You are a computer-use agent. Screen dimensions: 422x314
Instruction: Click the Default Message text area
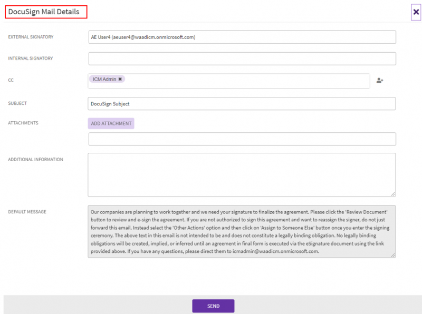[242, 231]
